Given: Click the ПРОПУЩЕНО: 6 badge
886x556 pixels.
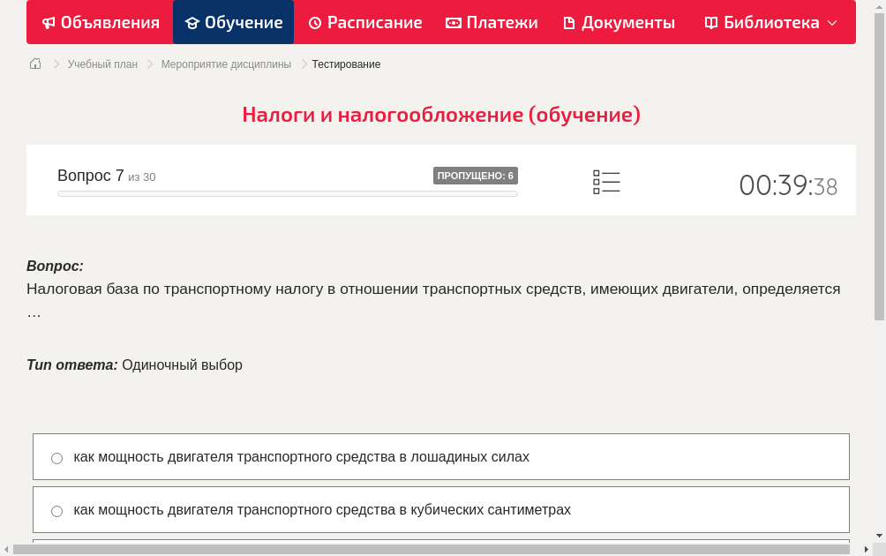Looking at the screenshot, I should point(477,176).
